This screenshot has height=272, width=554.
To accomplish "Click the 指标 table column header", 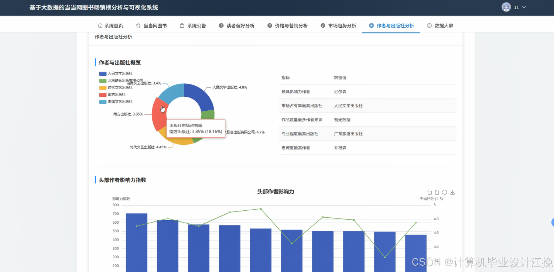I will click(285, 78).
